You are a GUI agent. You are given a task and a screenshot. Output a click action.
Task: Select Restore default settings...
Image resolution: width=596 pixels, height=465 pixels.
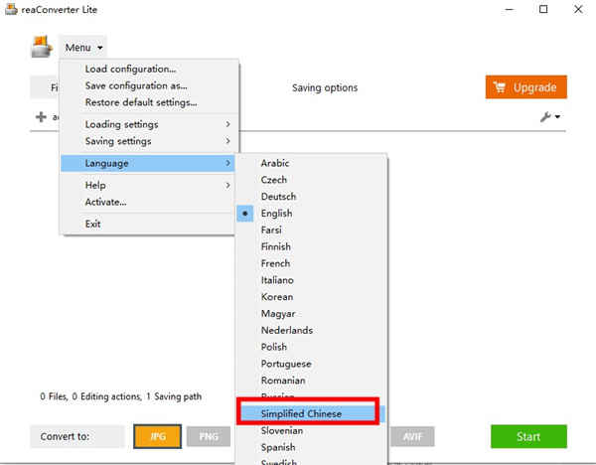coord(148,102)
